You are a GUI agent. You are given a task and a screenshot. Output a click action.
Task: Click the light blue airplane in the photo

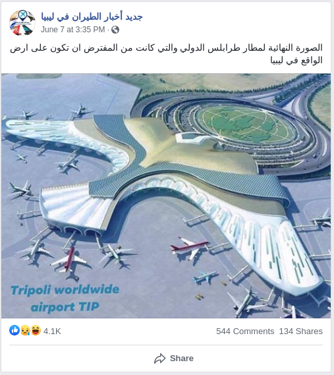click(205, 277)
